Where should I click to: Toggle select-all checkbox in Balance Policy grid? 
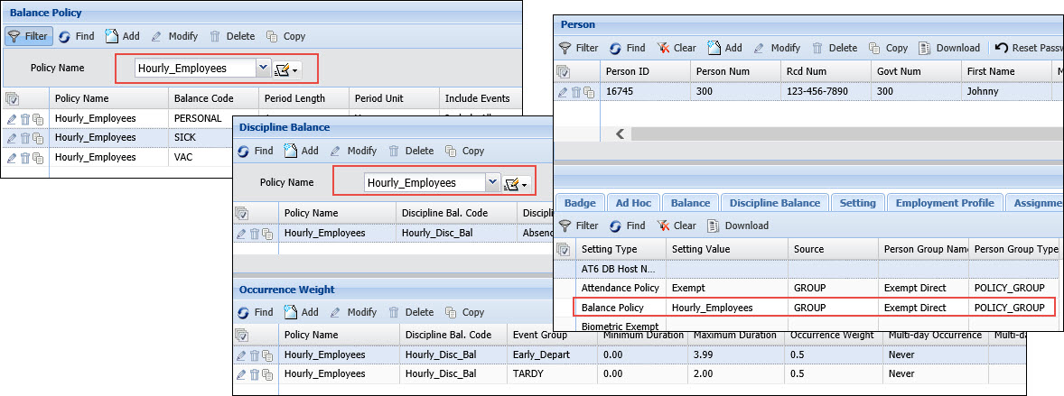(x=13, y=98)
